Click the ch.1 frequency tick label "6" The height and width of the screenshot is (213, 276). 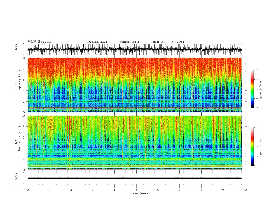(24, 80)
